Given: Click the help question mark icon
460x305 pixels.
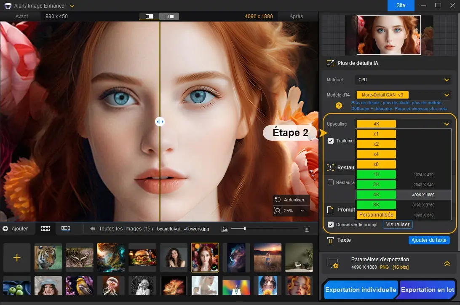Looking at the screenshot, I should [339, 105].
